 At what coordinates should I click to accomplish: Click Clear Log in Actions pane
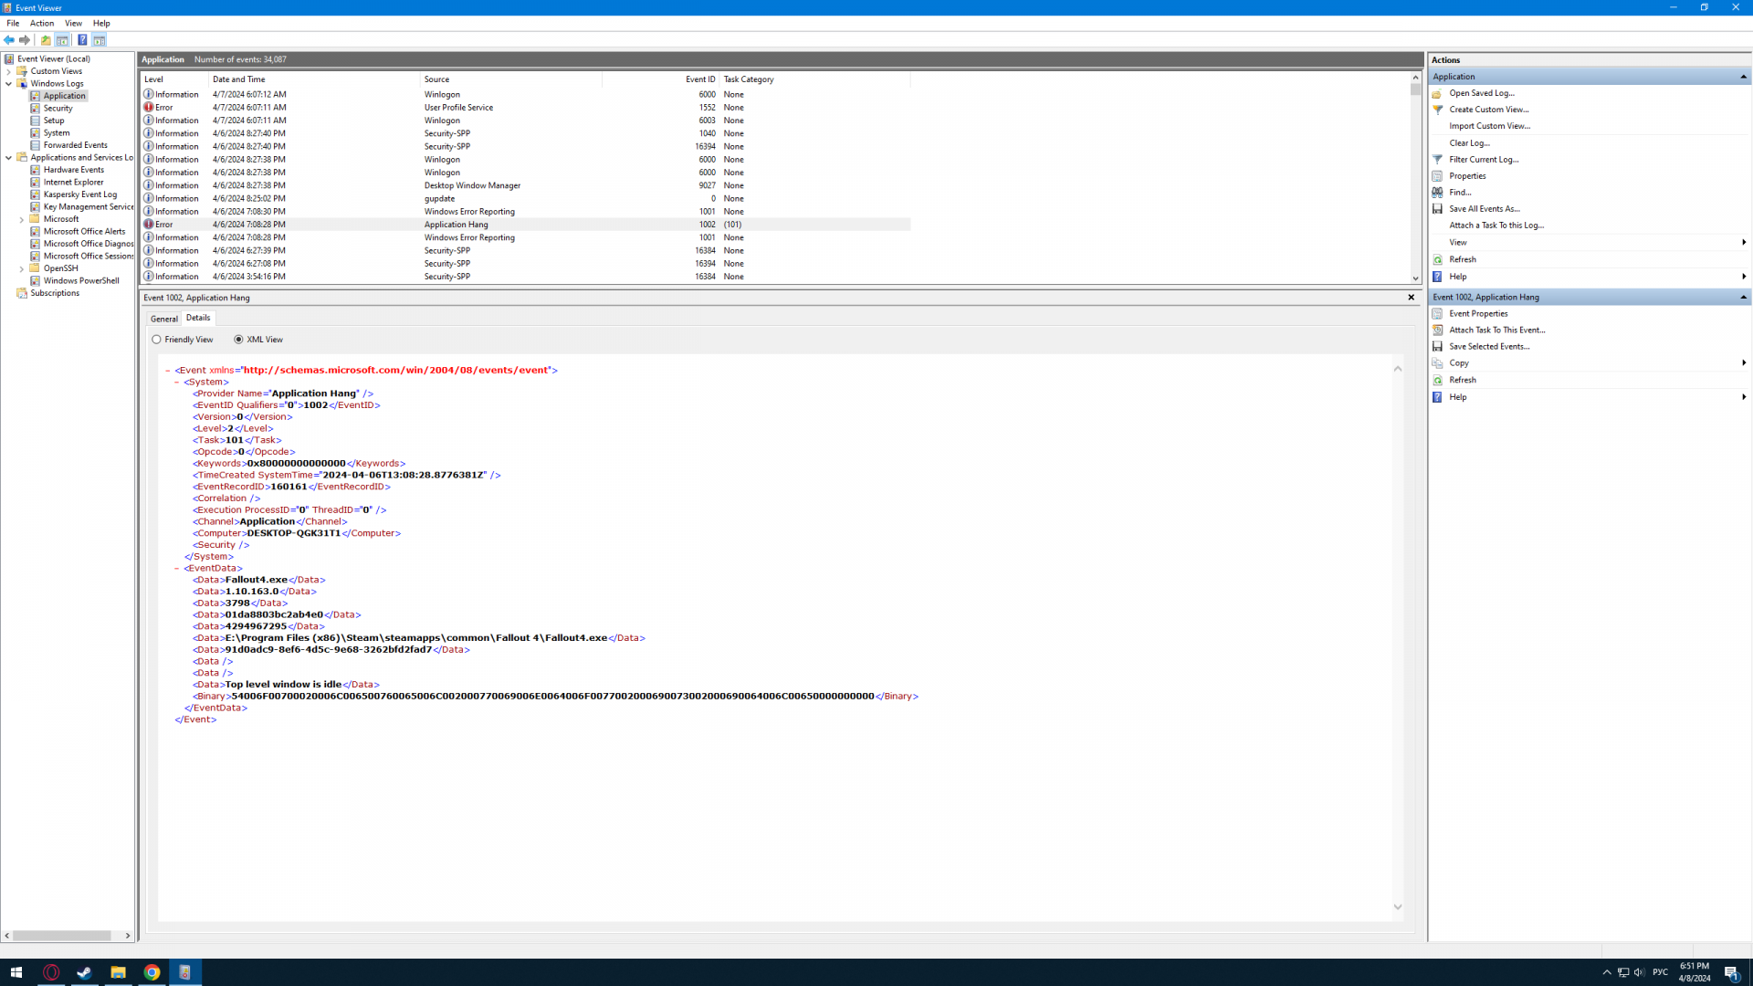[x=1469, y=143]
